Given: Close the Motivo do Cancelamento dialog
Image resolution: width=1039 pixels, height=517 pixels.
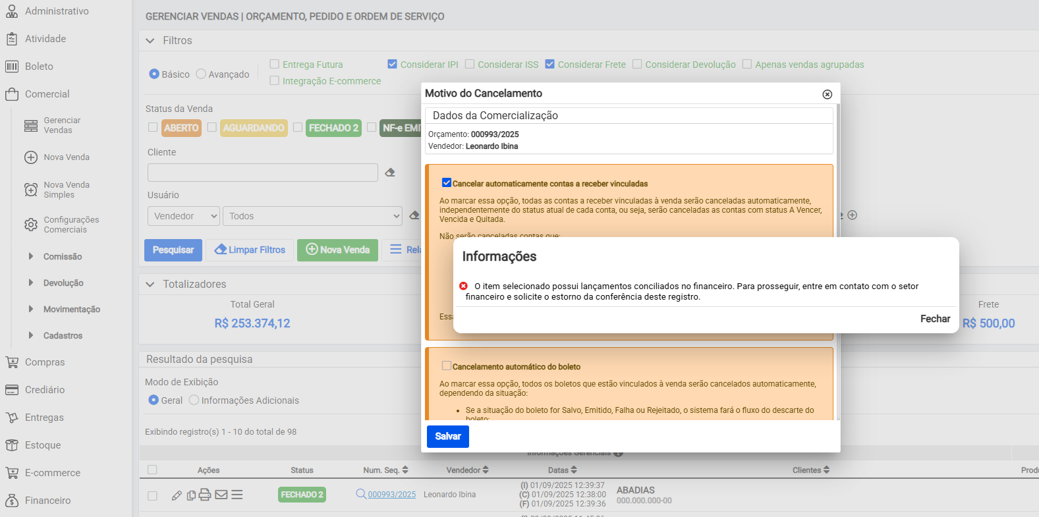Looking at the screenshot, I should click(827, 94).
